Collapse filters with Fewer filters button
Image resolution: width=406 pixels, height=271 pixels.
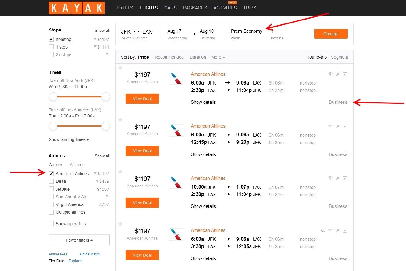click(79, 240)
